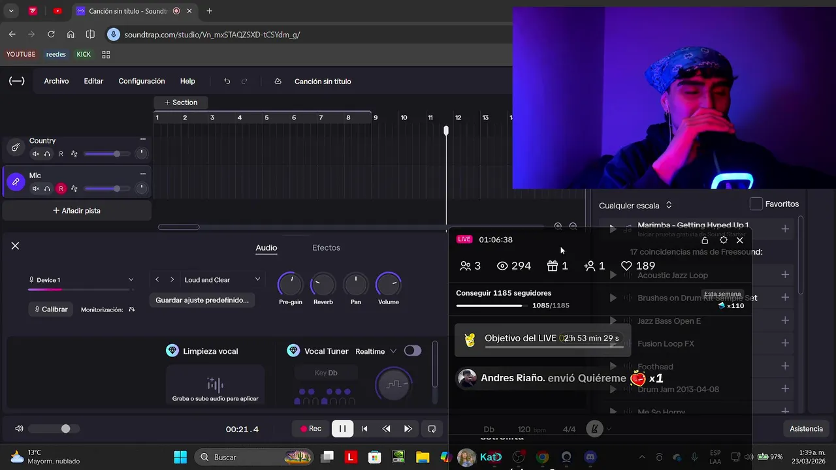Image resolution: width=836 pixels, height=470 pixels.
Task: Close the Mic audio settings panel
Action: pos(15,245)
